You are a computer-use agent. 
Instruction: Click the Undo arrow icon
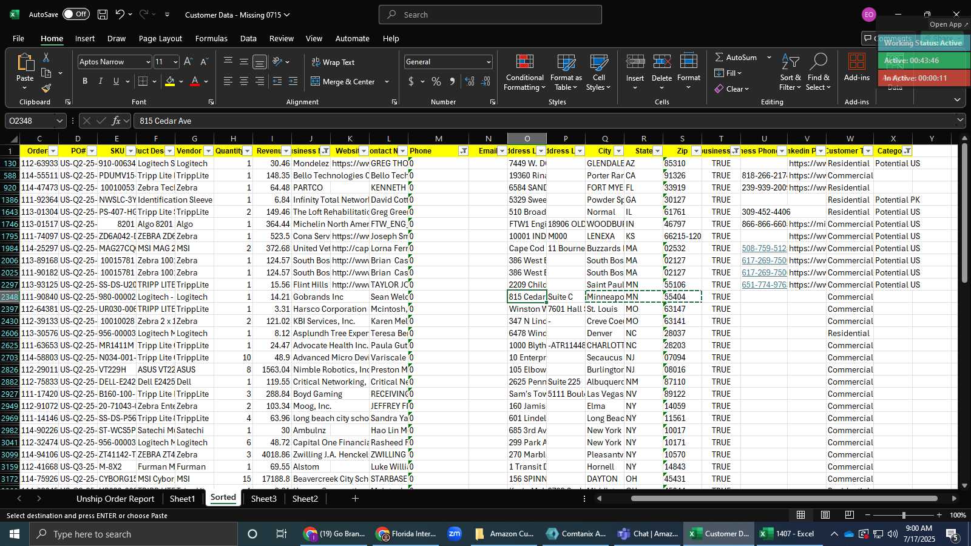[x=120, y=15]
